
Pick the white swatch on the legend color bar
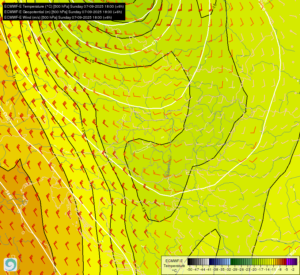208,262
